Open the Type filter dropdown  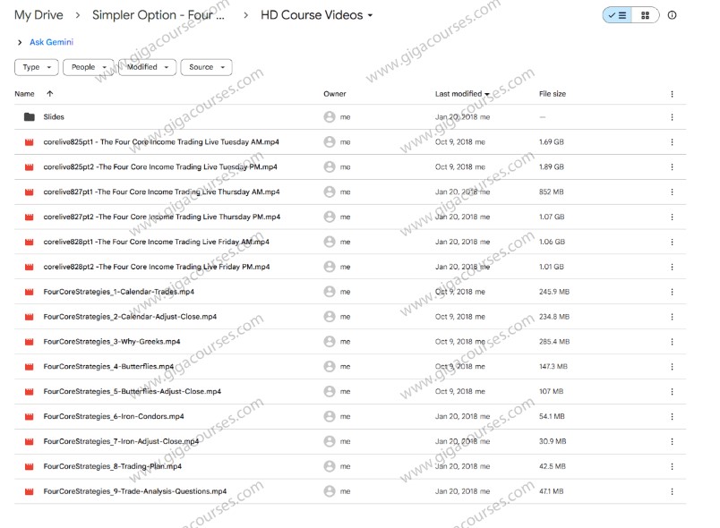(x=36, y=66)
